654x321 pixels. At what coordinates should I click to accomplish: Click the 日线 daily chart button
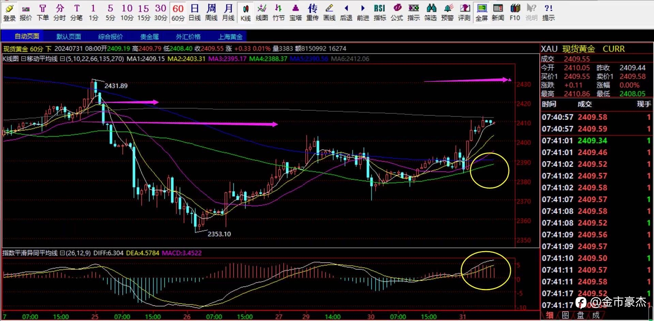[x=194, y=13]
